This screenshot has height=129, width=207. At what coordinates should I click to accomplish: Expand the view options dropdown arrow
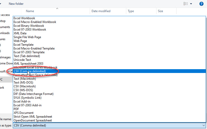click(x=191, y=4)
